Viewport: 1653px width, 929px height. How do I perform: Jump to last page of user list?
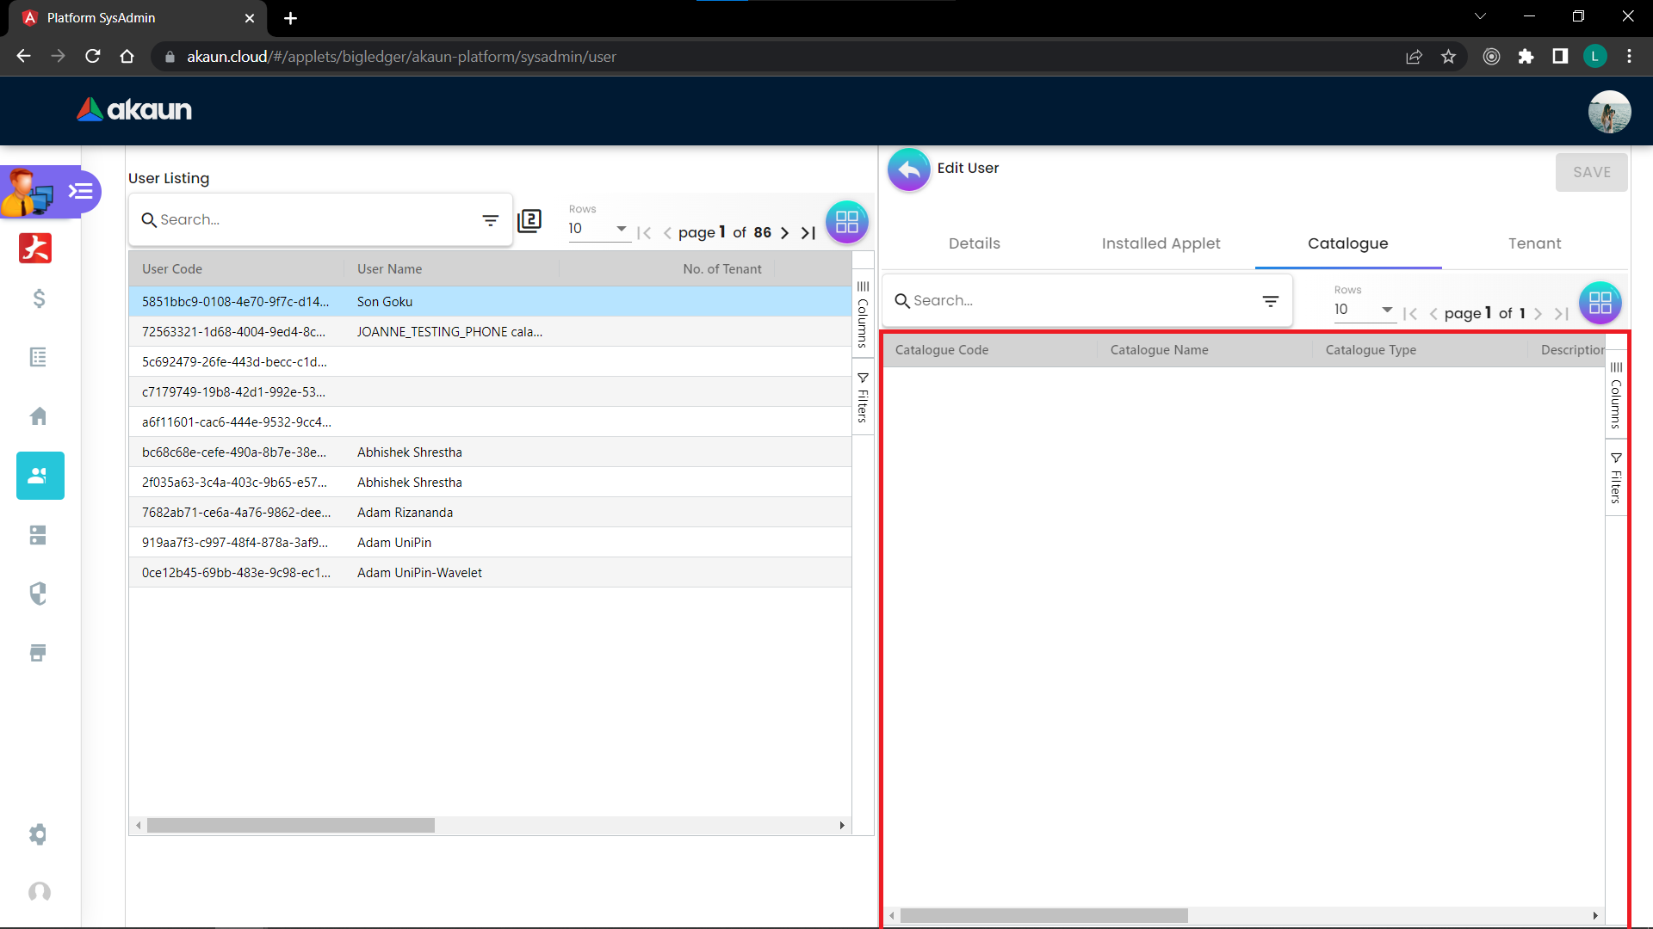pos(808,233)
